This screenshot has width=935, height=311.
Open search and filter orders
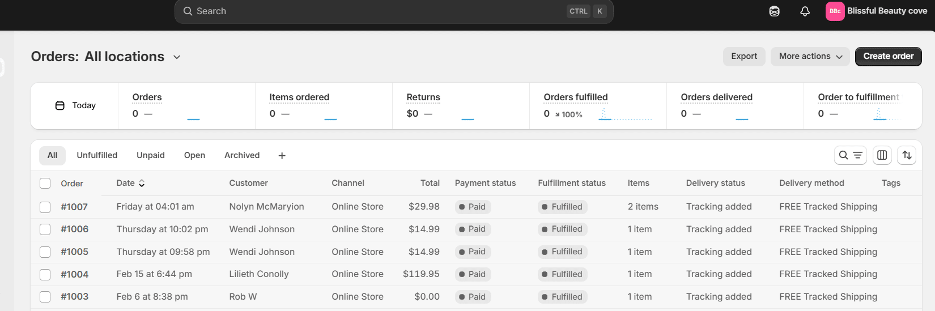point(850,155)
